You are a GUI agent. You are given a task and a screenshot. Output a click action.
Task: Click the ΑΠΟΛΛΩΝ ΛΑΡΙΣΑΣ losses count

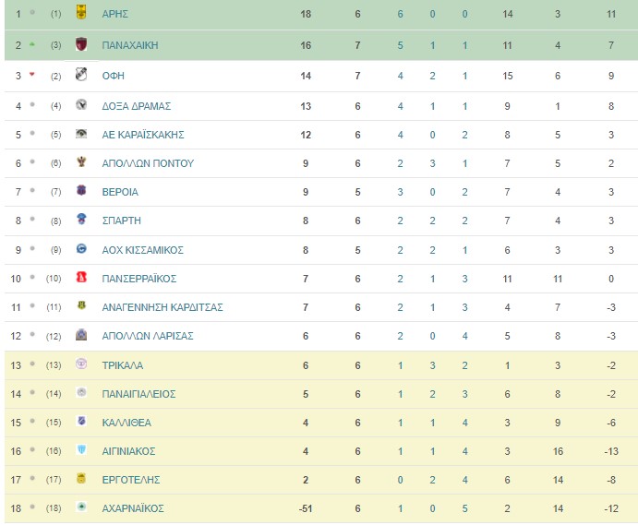464,336
